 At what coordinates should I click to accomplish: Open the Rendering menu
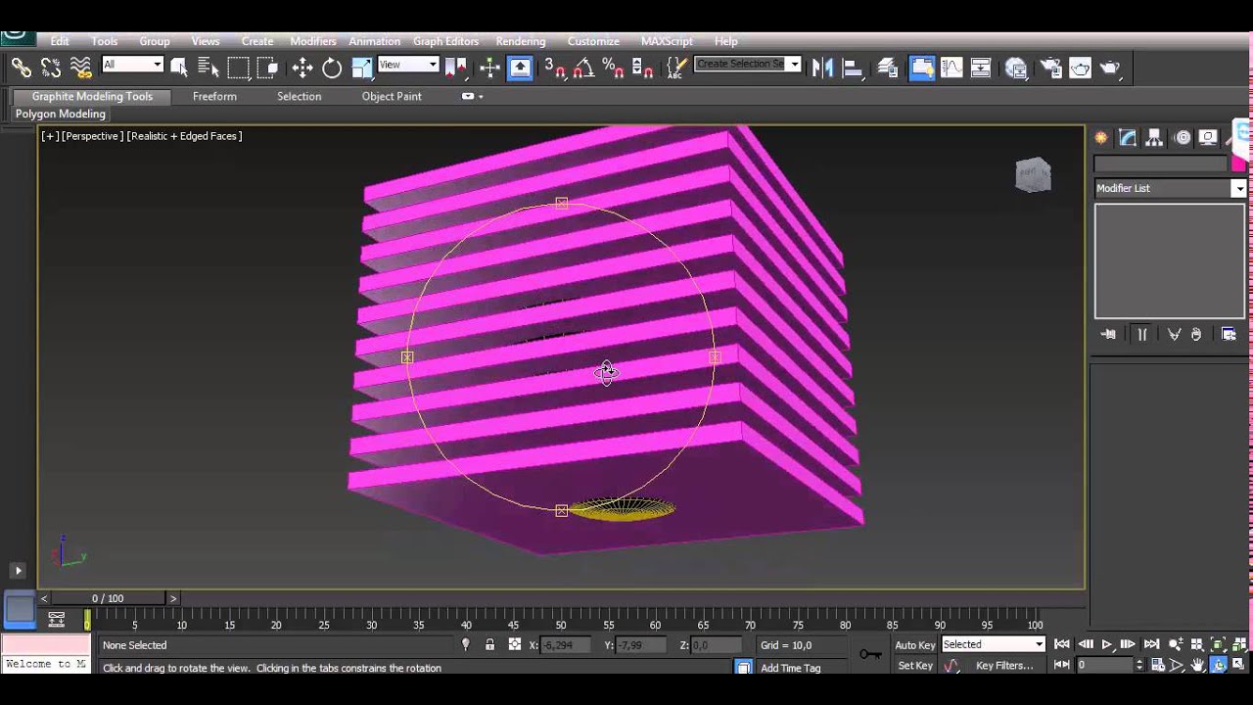coord(521,41)
